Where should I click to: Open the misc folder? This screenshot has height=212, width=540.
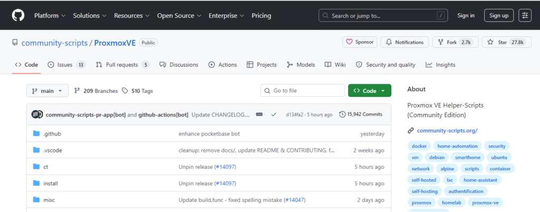coord(49,200)
